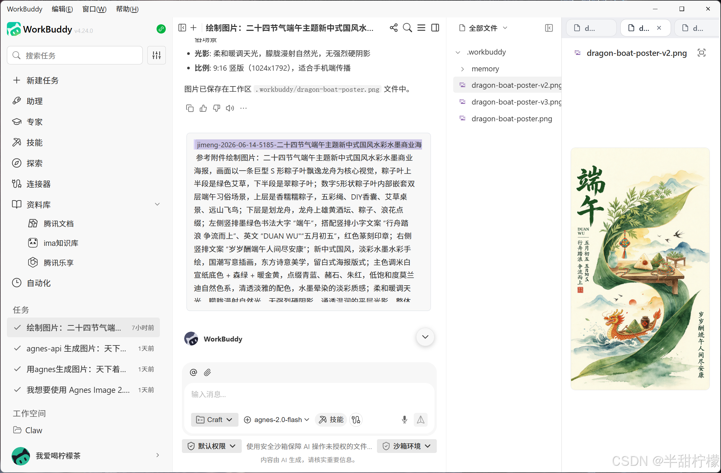
Task: Send the message with the send arrow
Action: coord(421,420)
